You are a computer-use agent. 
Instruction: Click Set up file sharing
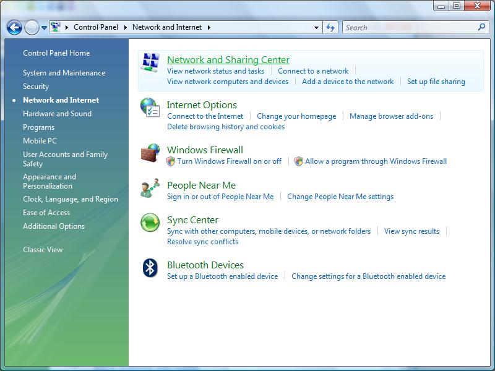(436, 82)
